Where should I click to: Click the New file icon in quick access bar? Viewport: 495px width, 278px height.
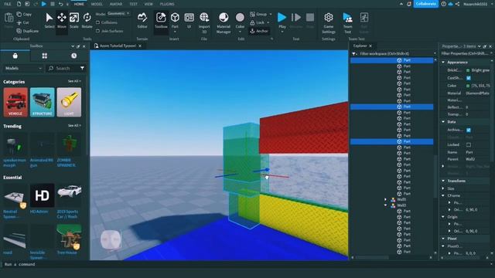(19, 4)
